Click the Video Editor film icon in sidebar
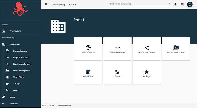Viewport: 197px width, 108px height. (7, 77)
